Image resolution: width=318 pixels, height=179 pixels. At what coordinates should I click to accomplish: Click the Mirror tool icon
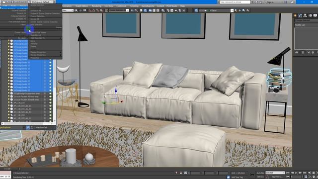click(x=132, y=10)
